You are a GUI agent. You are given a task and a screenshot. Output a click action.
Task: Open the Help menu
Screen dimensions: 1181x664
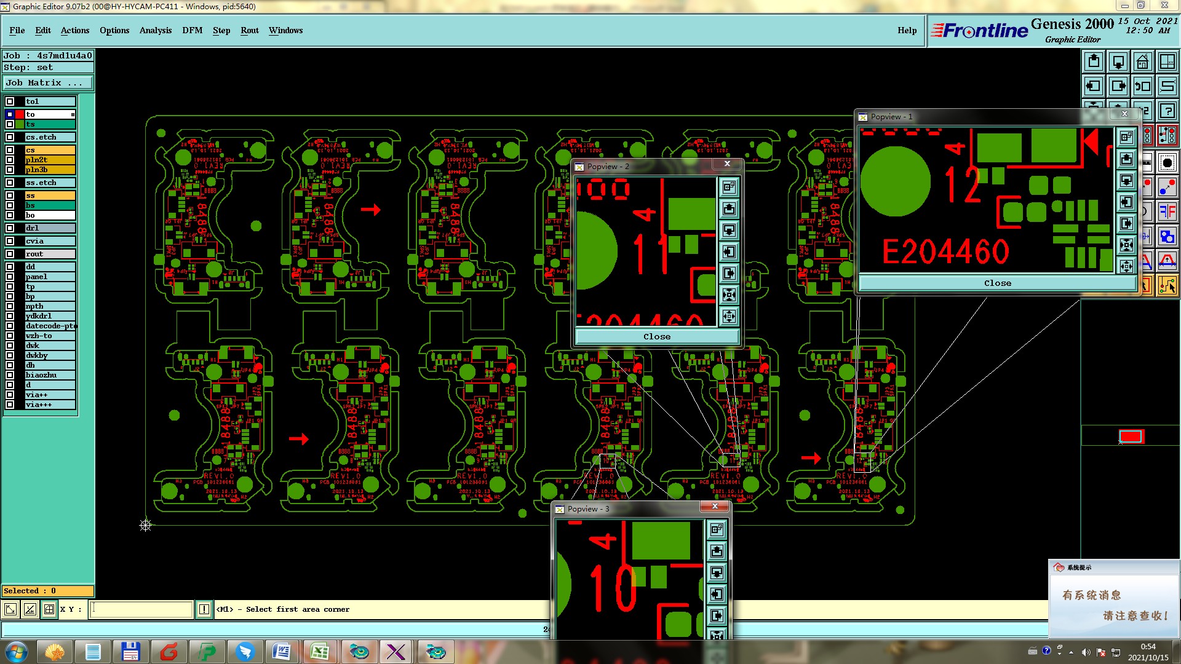(907, 30)
